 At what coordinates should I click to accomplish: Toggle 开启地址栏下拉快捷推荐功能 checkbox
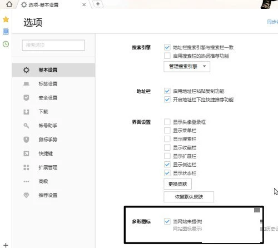(x=167, y=100)
